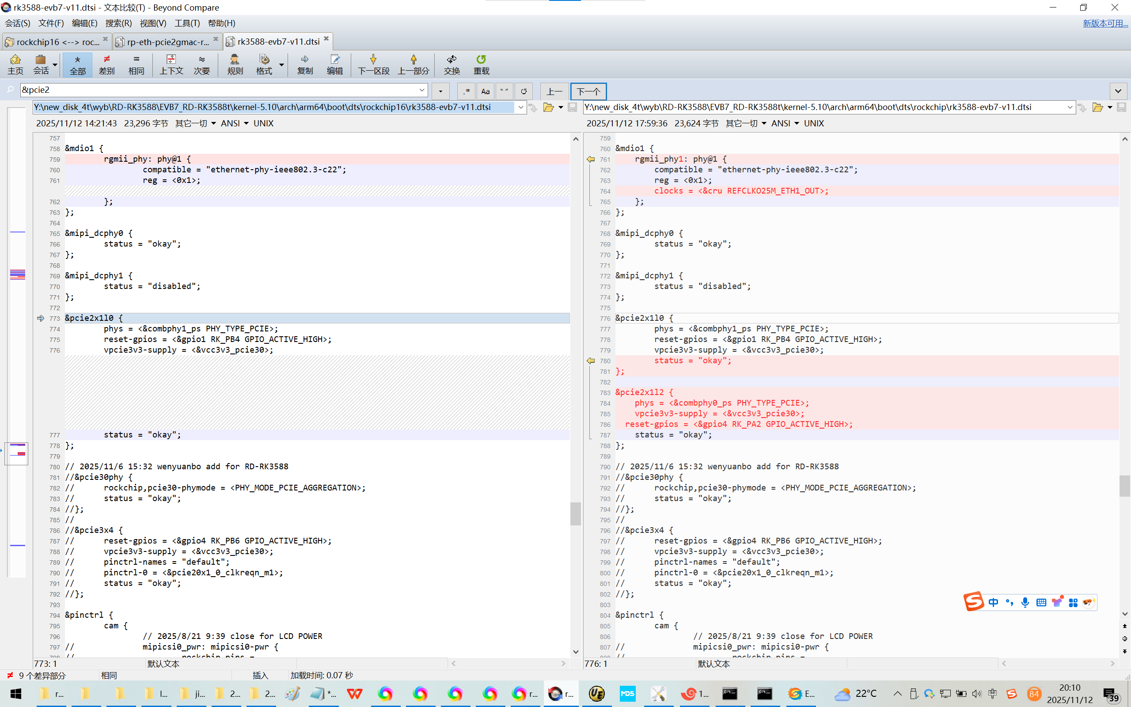Click the 重载 reload icon
Screen dimensions: 1131x707
click(x=481, y=64)
